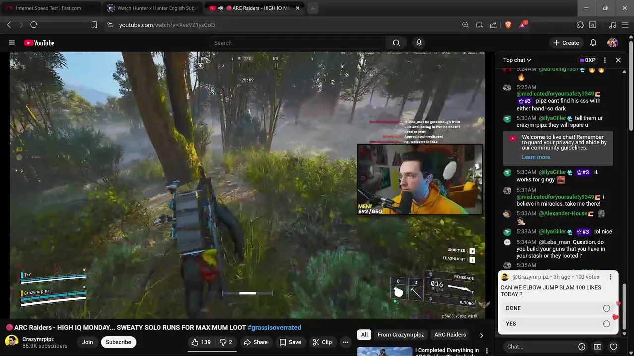This screenshot has width=634, height=356.
Task: Click the Join channel button
Action: pos(87,342)
